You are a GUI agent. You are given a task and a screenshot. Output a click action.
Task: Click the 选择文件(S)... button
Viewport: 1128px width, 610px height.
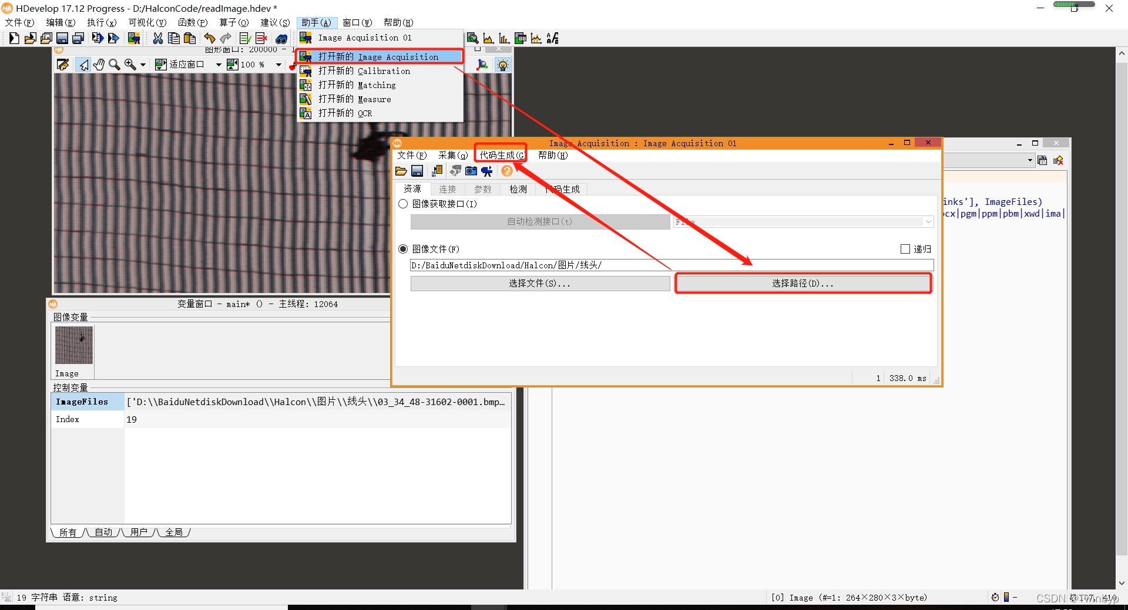[539, 283]
